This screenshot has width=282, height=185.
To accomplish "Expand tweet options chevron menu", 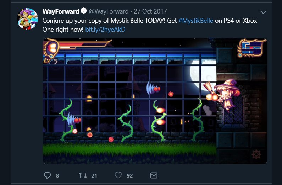I will [x=263, y=12].
